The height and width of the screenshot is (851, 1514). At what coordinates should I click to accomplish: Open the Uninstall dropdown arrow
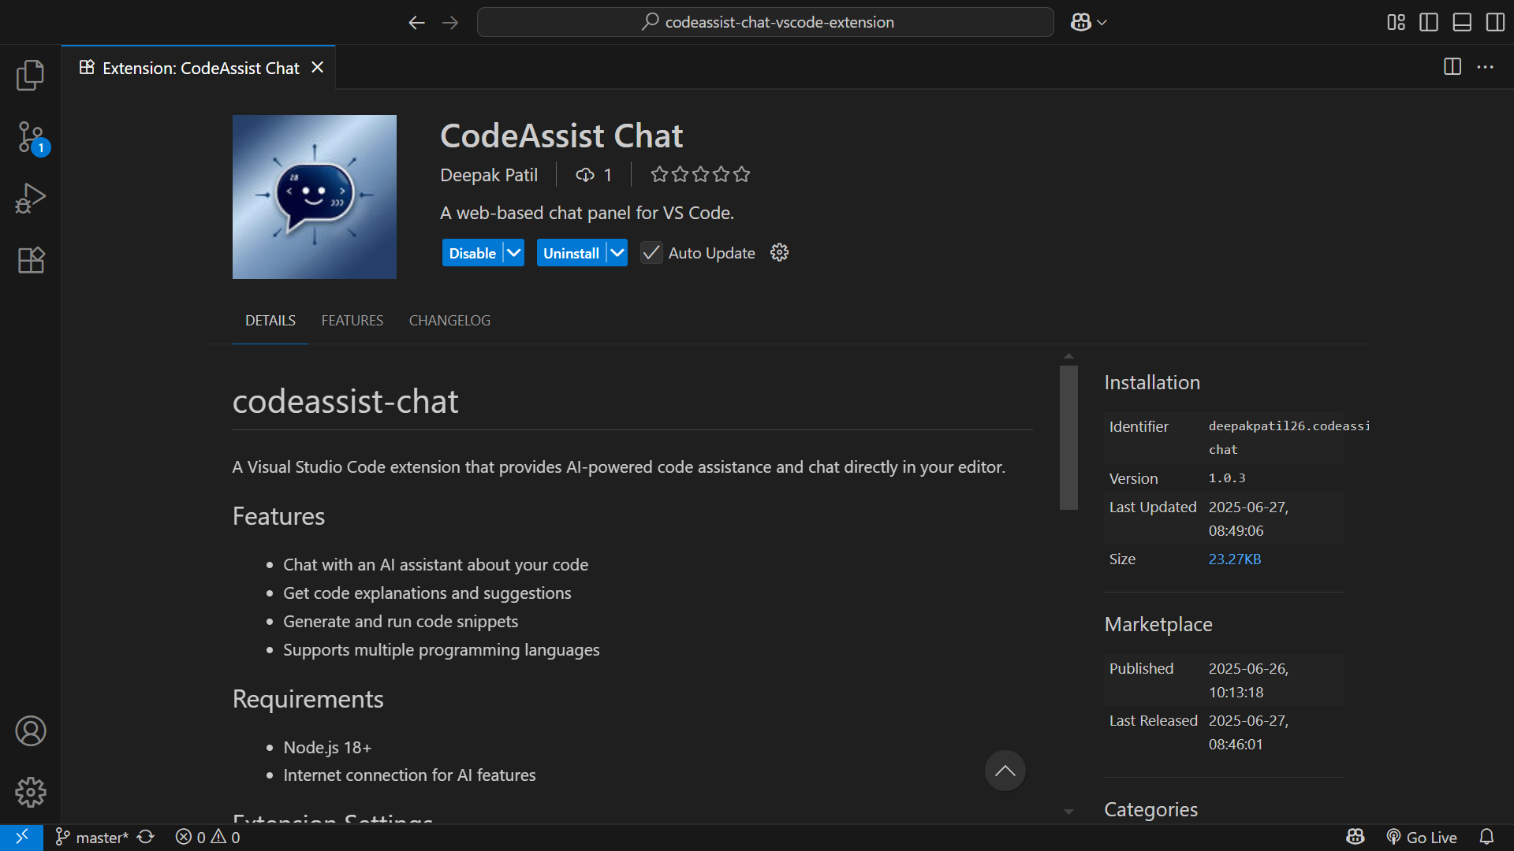(617, 252)
